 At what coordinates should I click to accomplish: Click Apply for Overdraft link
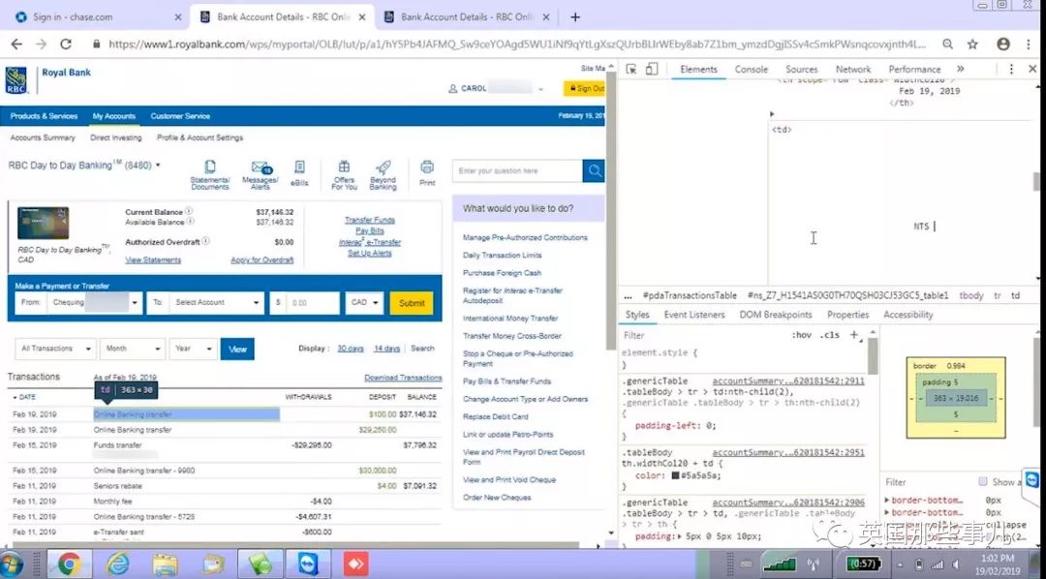click(262, 260)
